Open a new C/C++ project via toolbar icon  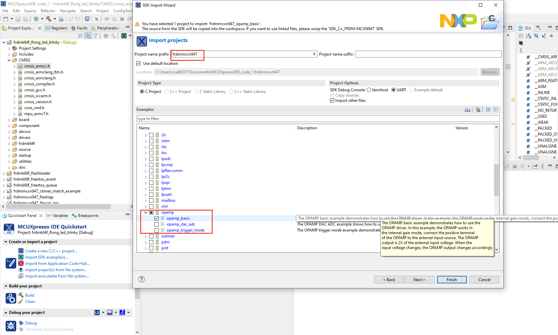pyautogui.click(x=5, y=19)
